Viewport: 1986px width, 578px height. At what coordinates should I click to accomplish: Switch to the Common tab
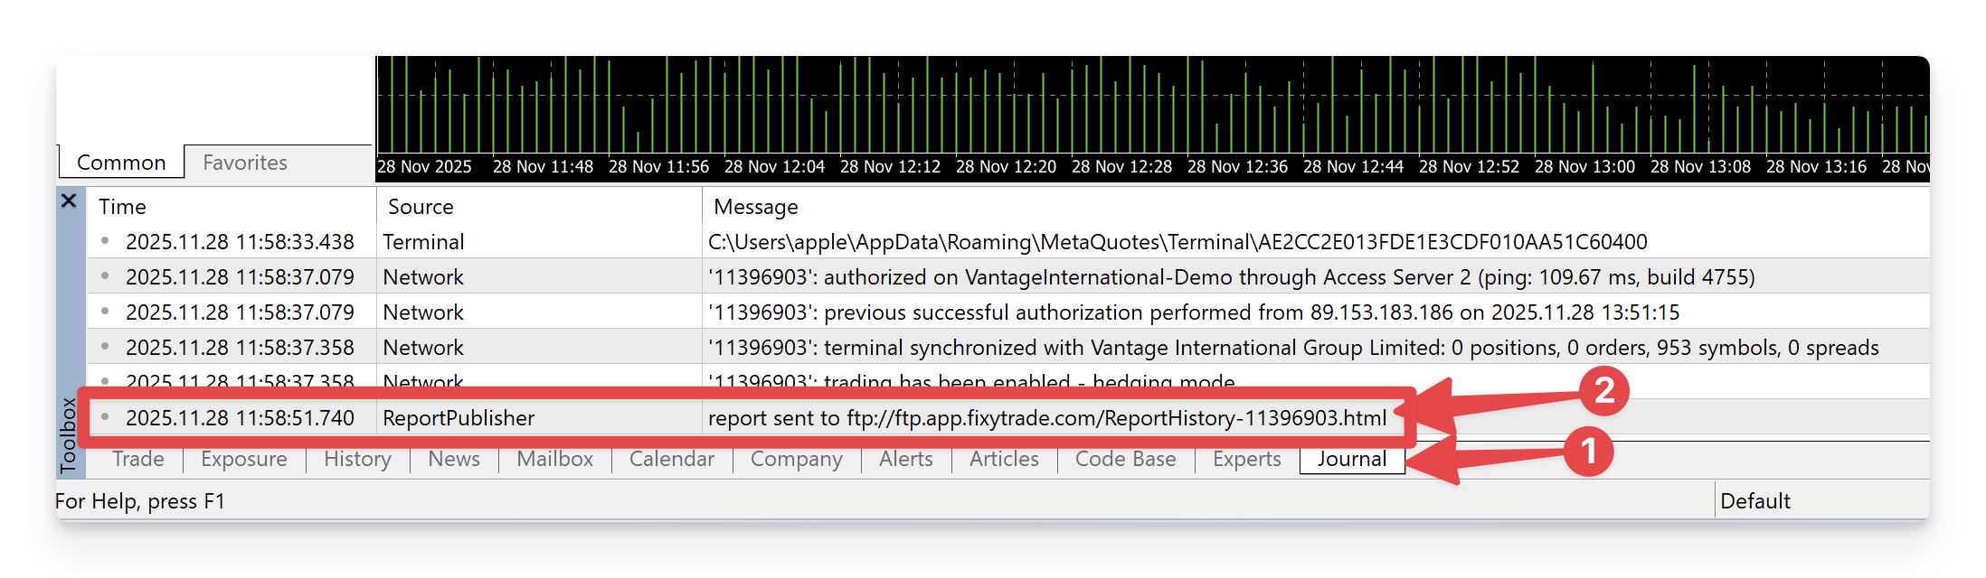click(x=121, y=163)
